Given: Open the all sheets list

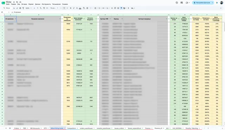Looking at the screenshot, I should pyautogui.click(x=10, y=128).
